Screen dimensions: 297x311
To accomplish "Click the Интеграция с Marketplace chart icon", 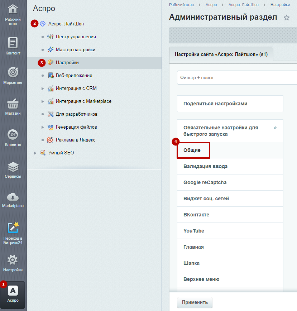I will (51, 101).
